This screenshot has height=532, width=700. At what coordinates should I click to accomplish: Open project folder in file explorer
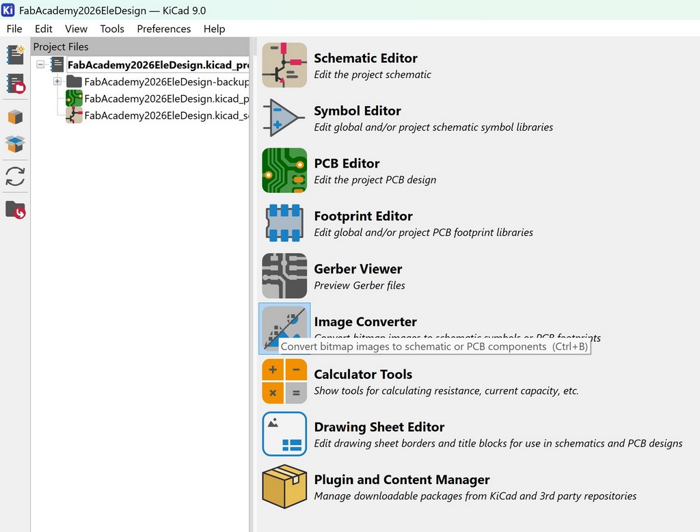[x=16, y=209]
